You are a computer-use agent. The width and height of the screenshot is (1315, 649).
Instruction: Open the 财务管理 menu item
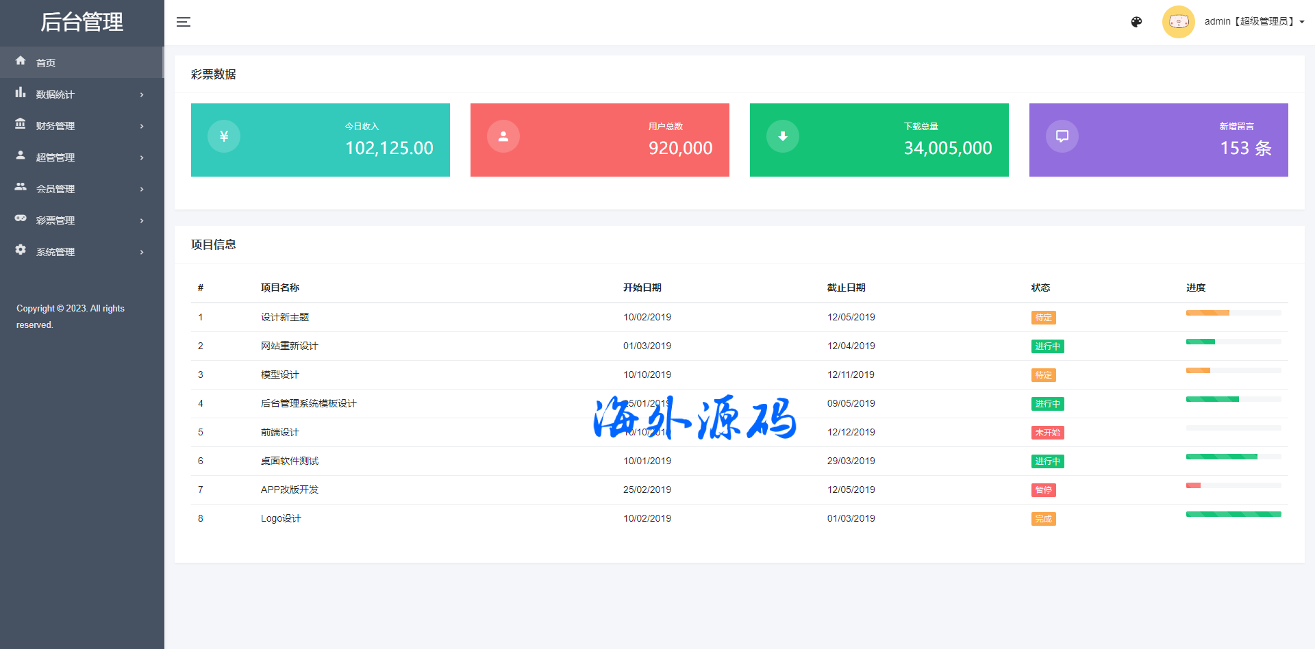click(55, 126)
